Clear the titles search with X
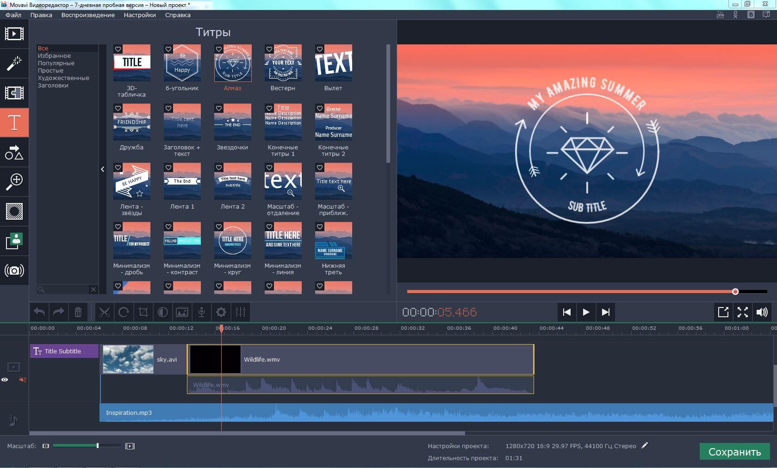The image size is (777, 468). (93, 289)
